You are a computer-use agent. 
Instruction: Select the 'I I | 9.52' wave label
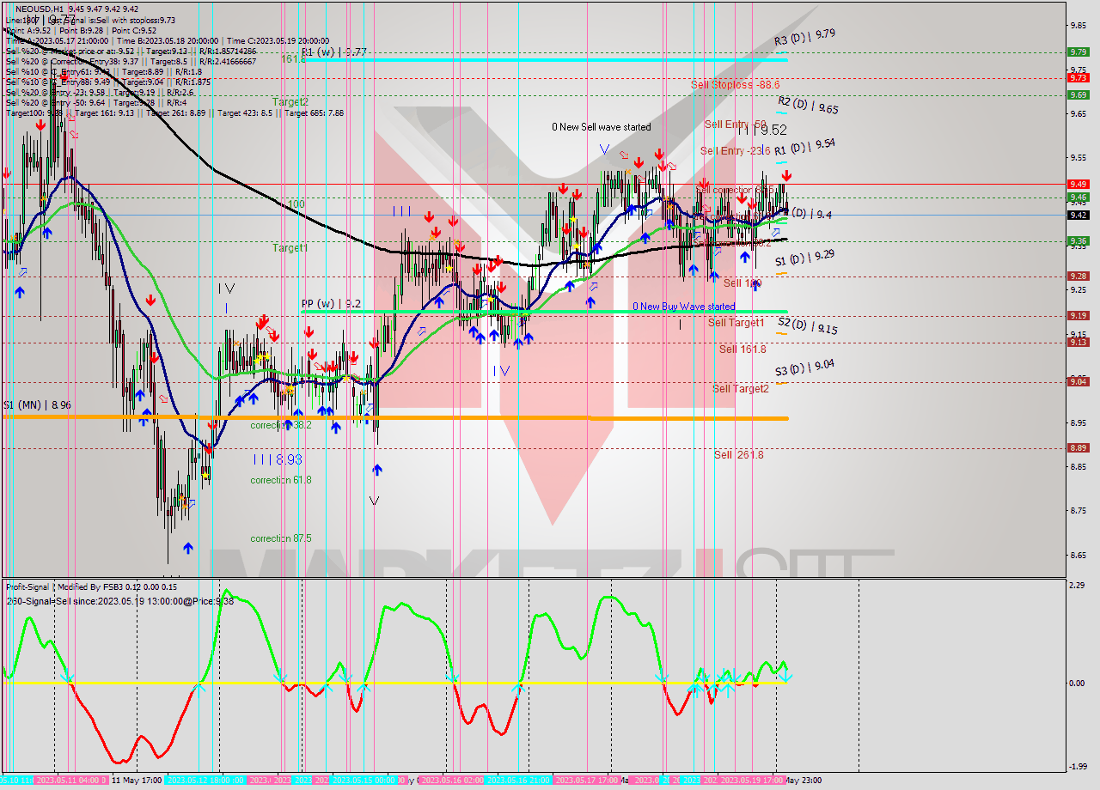point(761,130)
